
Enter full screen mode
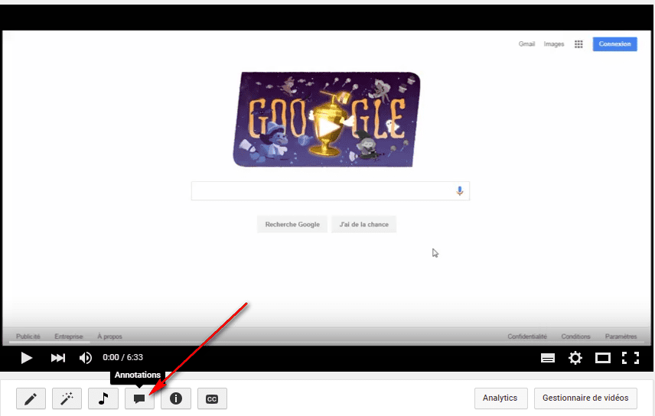[631, 358]
